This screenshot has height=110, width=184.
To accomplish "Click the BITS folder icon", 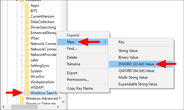I will [27, 11].
